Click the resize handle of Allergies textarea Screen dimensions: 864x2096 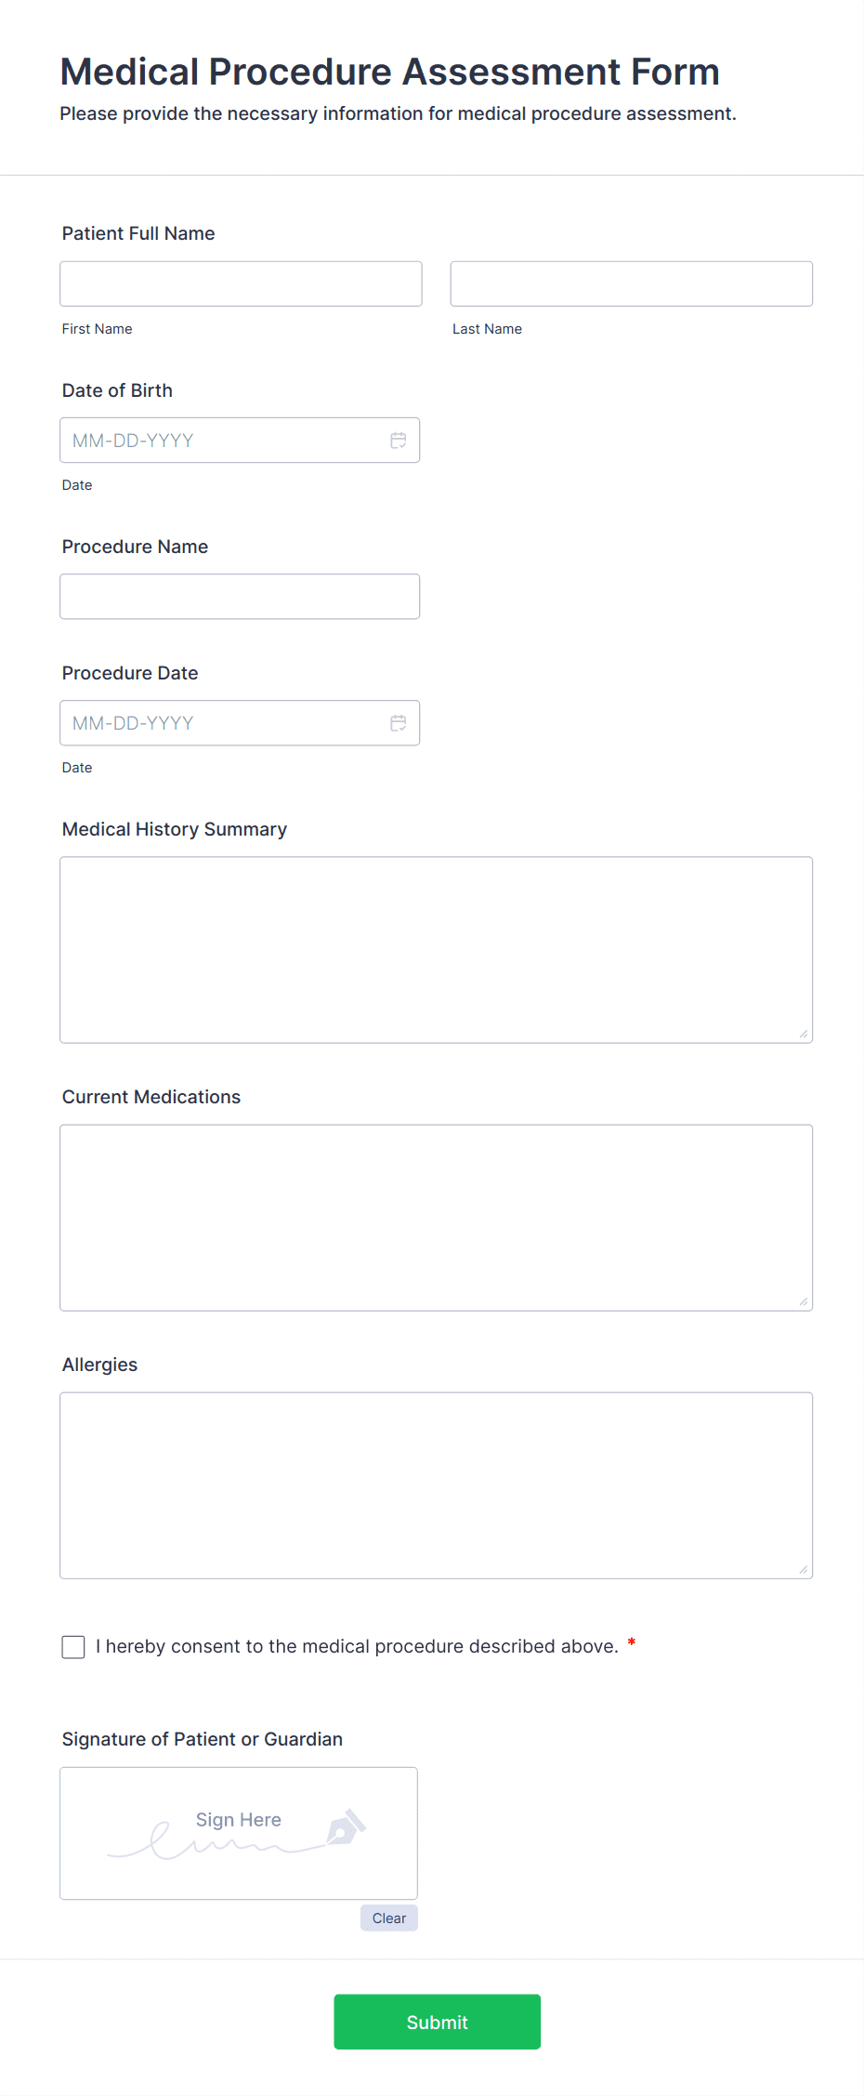[x=803, y=1568]
